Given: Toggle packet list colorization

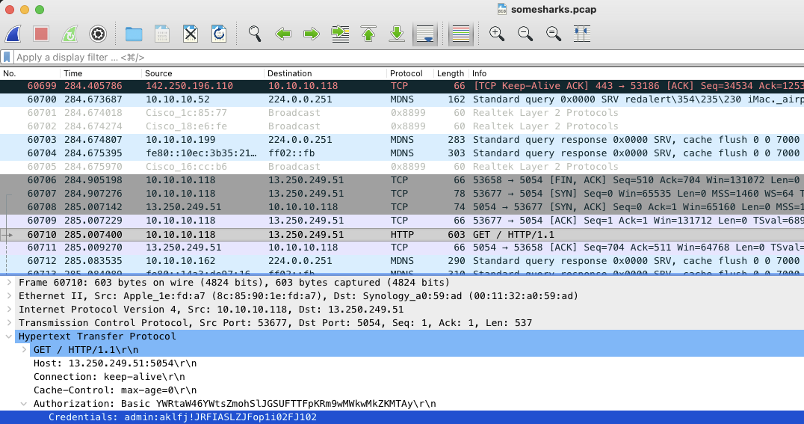Looking at the screenshot, I should (461, 34).
